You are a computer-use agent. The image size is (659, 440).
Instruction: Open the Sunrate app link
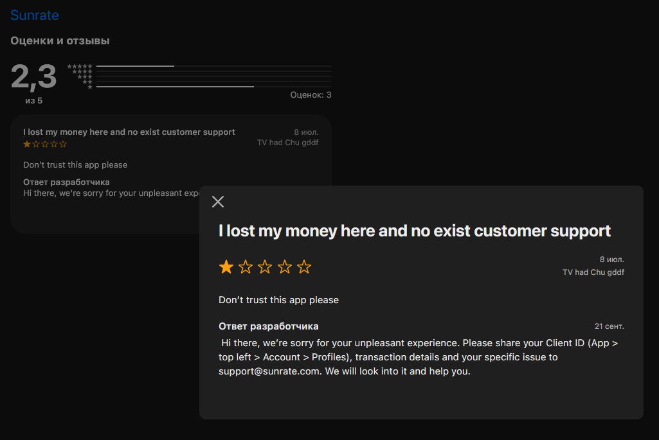click(x=35, y=15)
